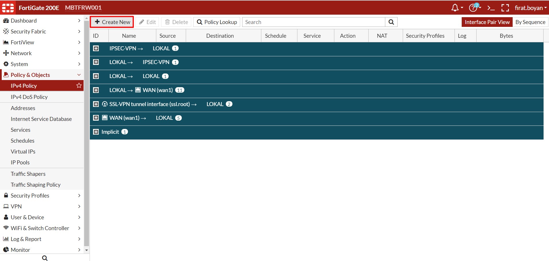This screenshot has width=549, height=261.
Task: Open Traffic Shapers page
Action: coord(42,174)
